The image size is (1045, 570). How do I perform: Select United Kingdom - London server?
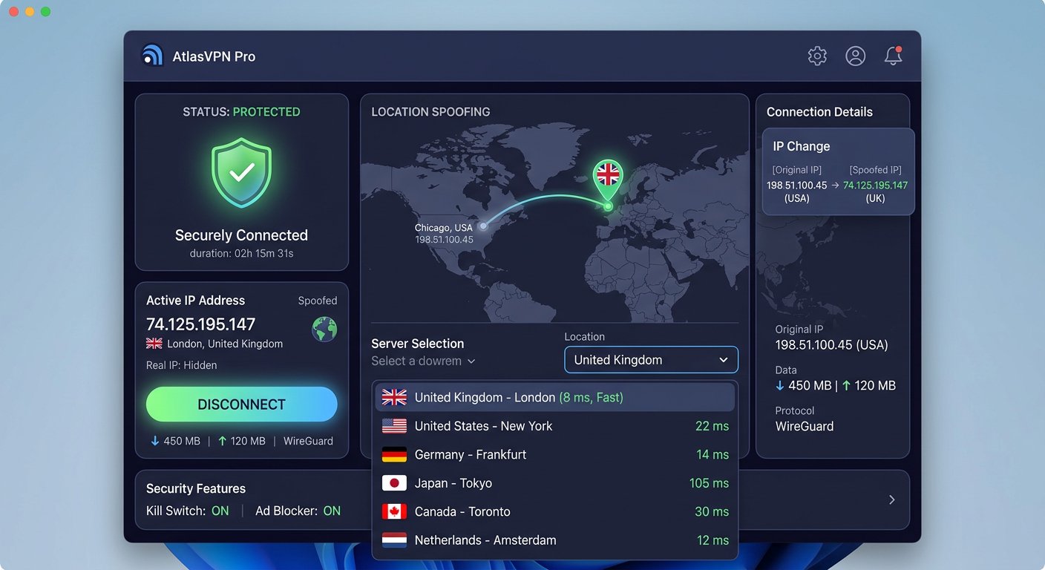(555, 397)
